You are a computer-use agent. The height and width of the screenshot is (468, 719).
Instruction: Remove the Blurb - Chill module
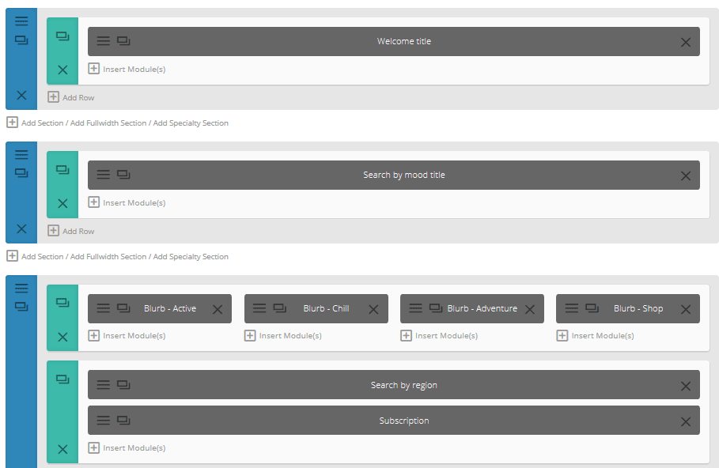(x=373, y=309)
